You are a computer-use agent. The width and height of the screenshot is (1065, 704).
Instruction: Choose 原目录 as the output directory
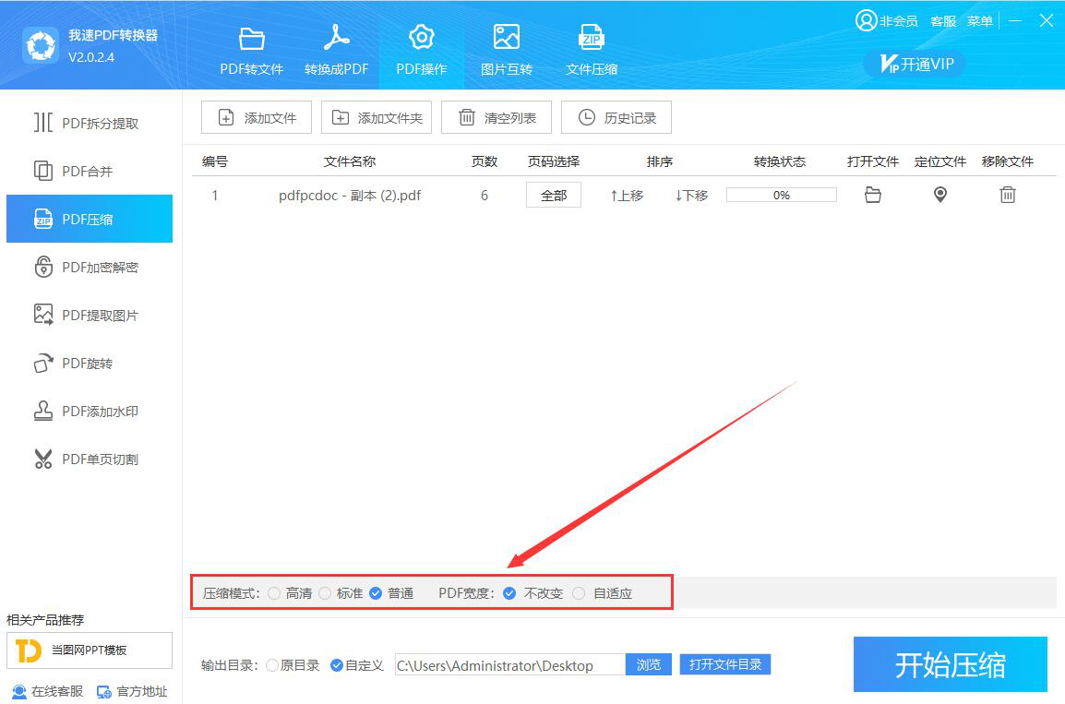click(x=293, y=665)
